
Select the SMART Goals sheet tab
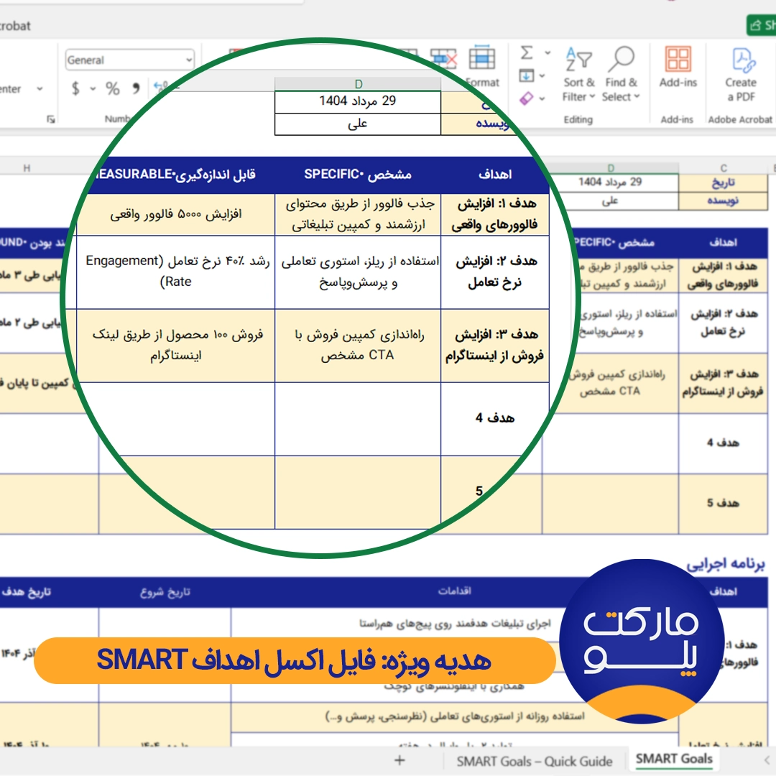pos(674,759)
